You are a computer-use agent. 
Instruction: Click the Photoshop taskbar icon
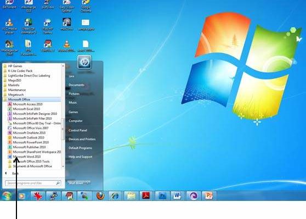[x=162, y=195]
